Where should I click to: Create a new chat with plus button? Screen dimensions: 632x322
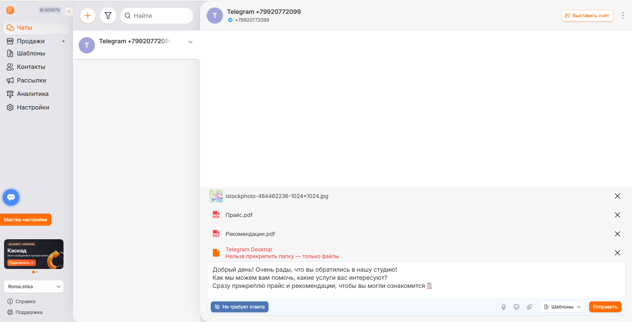click(x=88, y=16)
